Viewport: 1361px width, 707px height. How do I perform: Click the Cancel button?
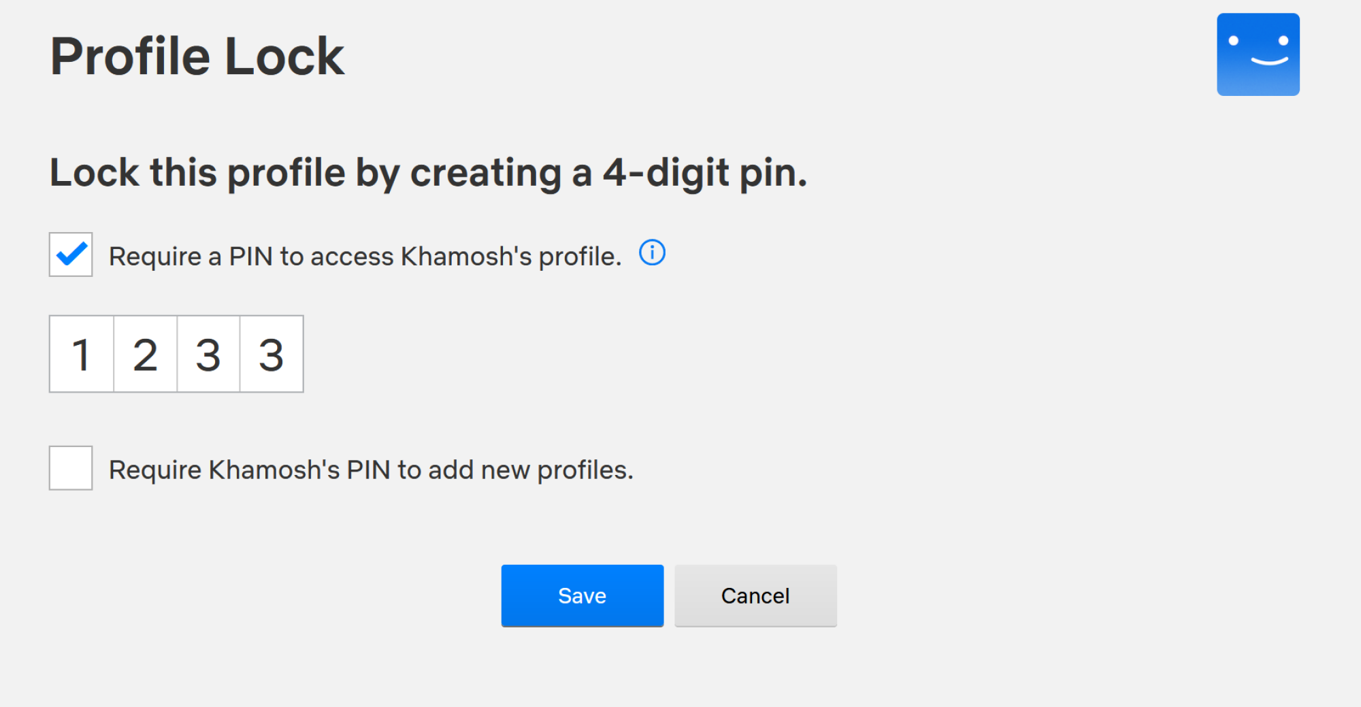tap(755, 595)
